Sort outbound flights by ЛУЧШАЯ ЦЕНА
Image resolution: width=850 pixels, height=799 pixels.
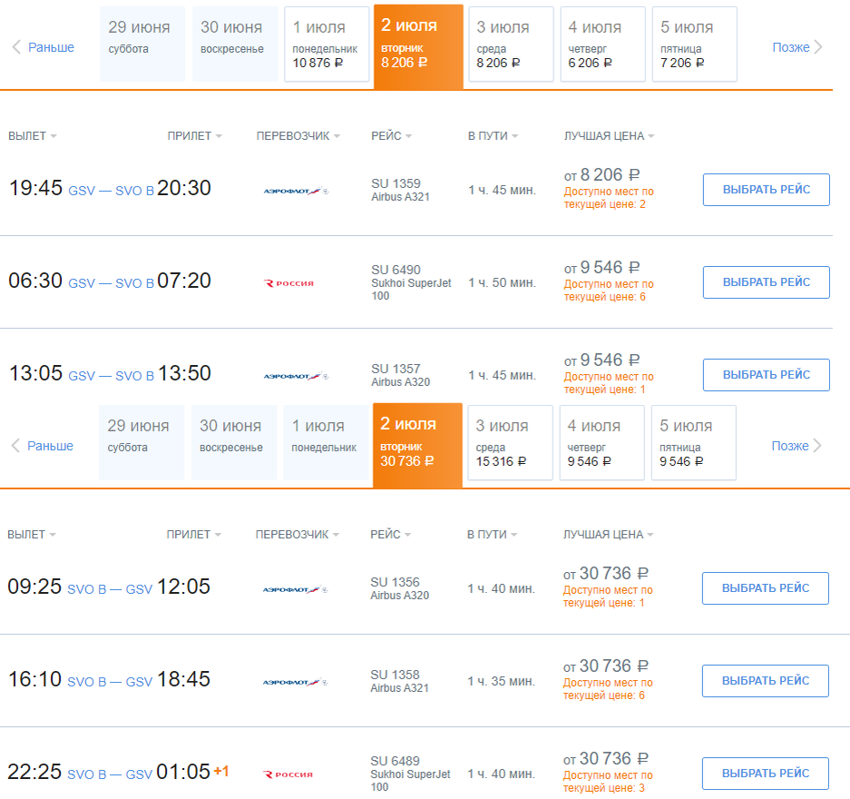(609, 135)
